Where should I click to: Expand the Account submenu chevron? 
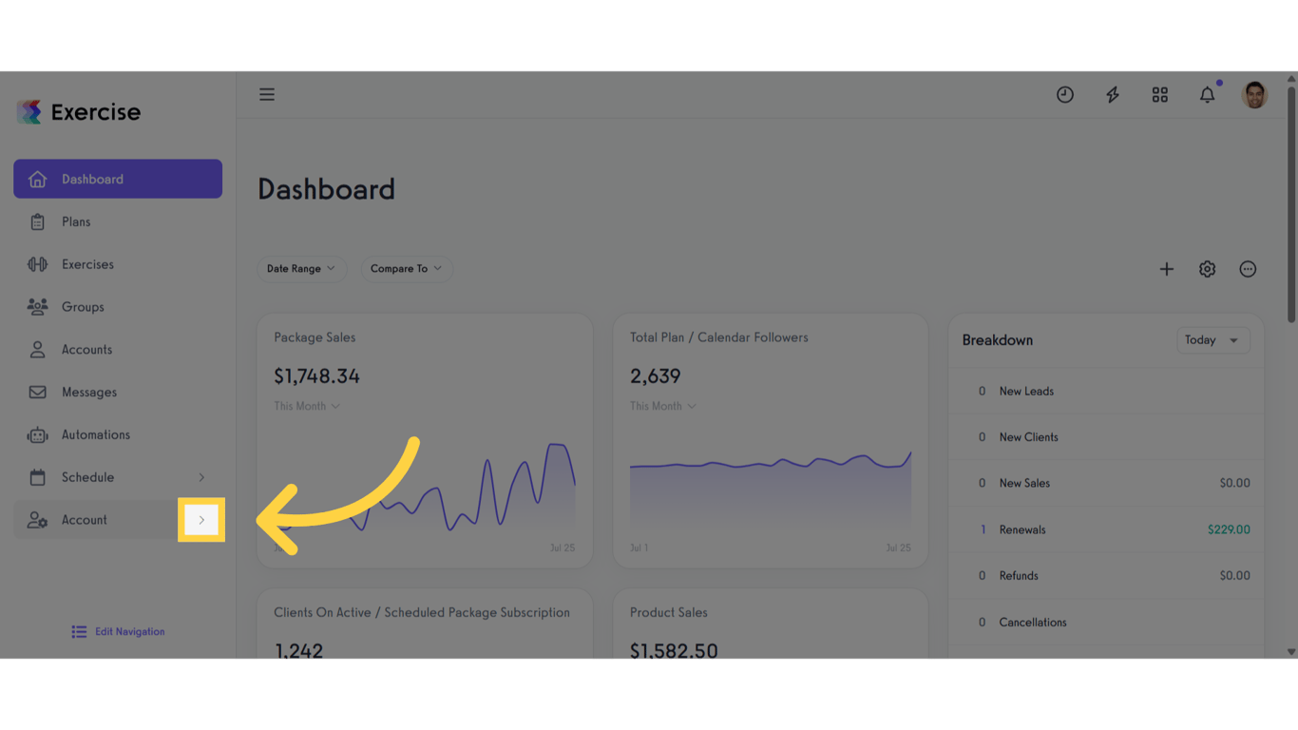click(201, 520)
